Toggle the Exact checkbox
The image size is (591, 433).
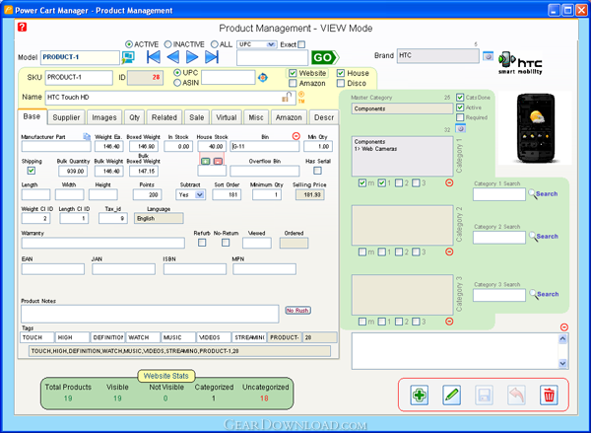[x=301, y=44]
